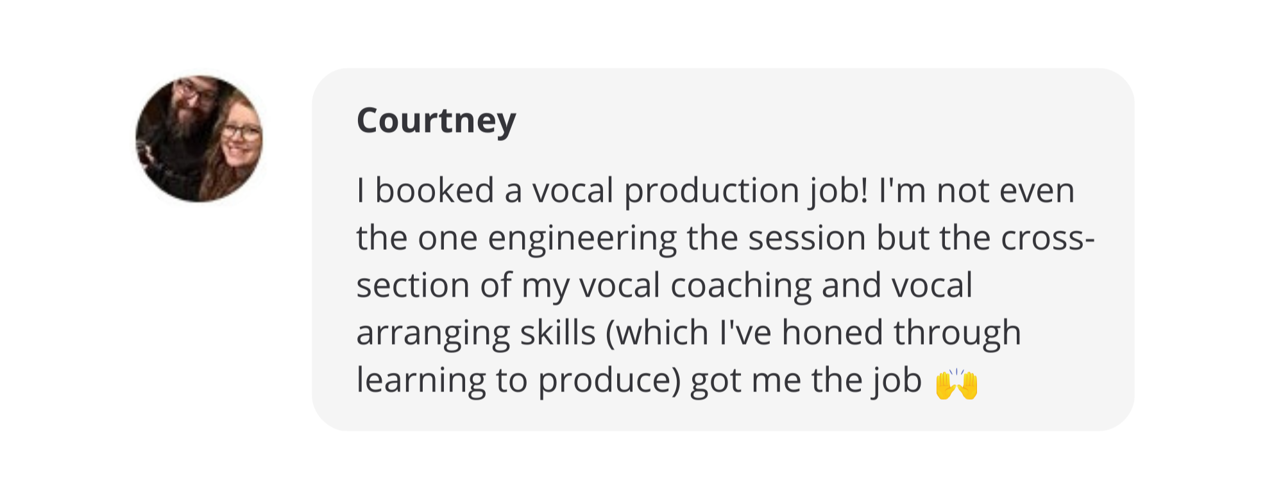The width and height of the screenshot is (1283, 501).
Task: Click the hyphenated "cross-" at line end
Action: [1048, 238]
